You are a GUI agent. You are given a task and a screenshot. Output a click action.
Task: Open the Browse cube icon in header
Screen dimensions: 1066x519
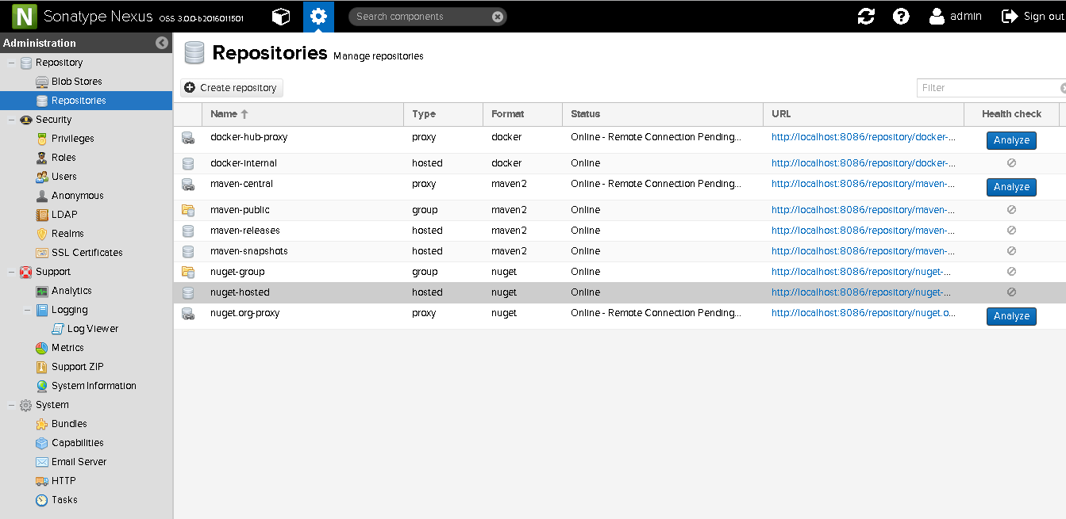tap(281, 16)
